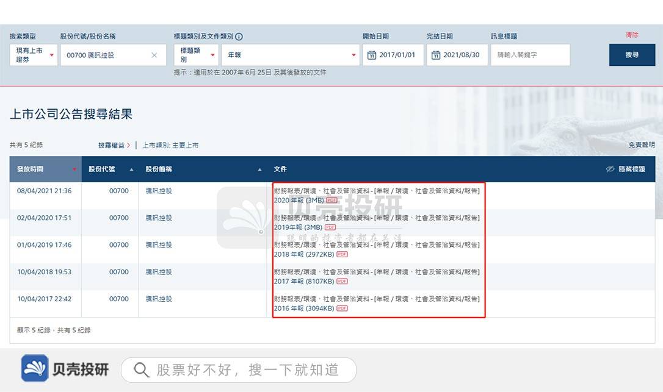Viewport: 663px width, 392px height.
Task: Click the date 01/04/2019 17:46 cell
Action: pos(45,245)
